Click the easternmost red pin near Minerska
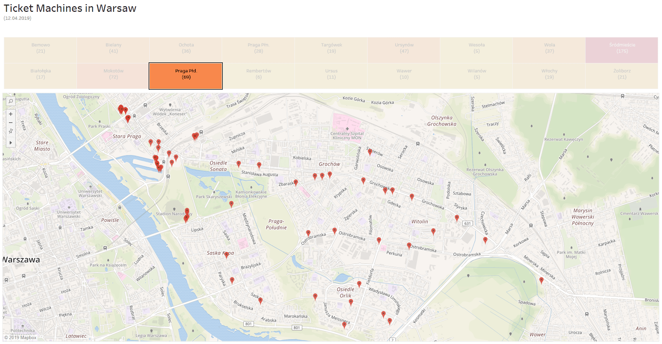 point(541,280)
